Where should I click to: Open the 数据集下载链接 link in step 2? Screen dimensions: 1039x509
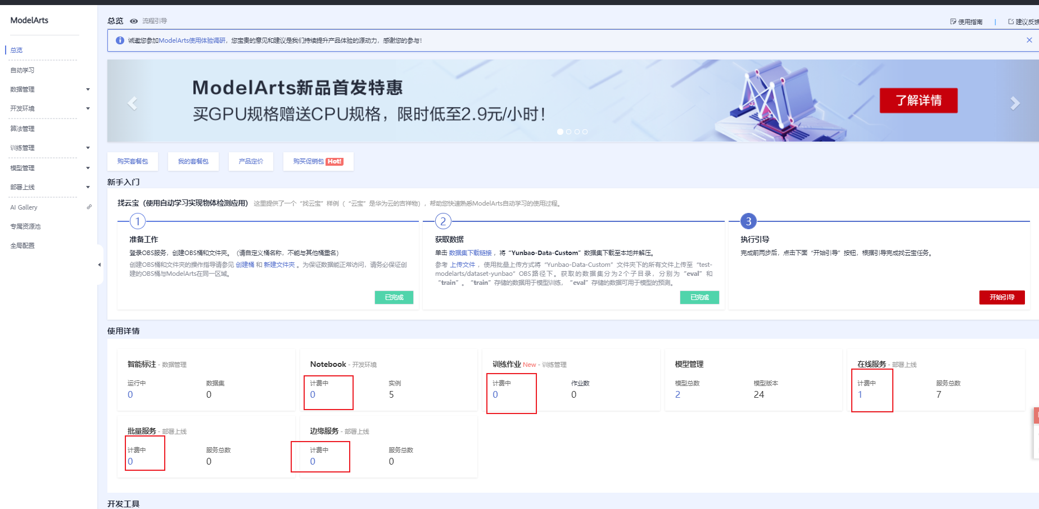click(x=470, y=253)
